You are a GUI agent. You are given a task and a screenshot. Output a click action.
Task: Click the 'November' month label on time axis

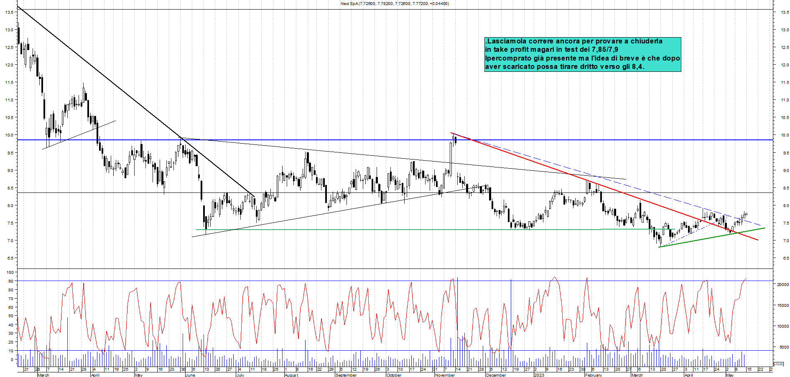pyautogui.click(x=445, y=375)
